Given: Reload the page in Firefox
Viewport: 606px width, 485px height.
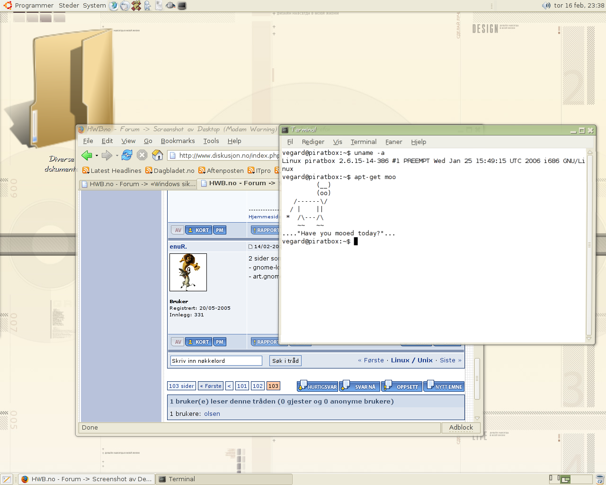Looking at the screenshot, I should [127, 155].
